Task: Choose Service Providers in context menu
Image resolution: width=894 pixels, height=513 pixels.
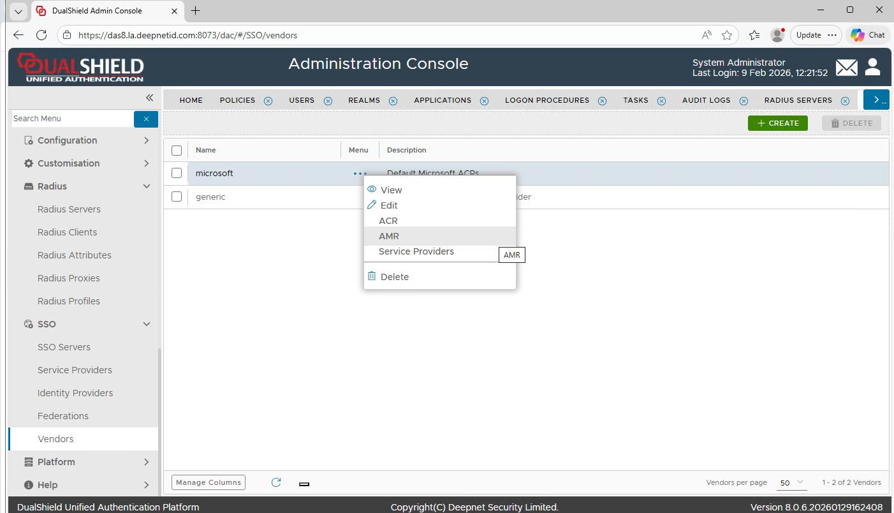Action: coord(416,251)
